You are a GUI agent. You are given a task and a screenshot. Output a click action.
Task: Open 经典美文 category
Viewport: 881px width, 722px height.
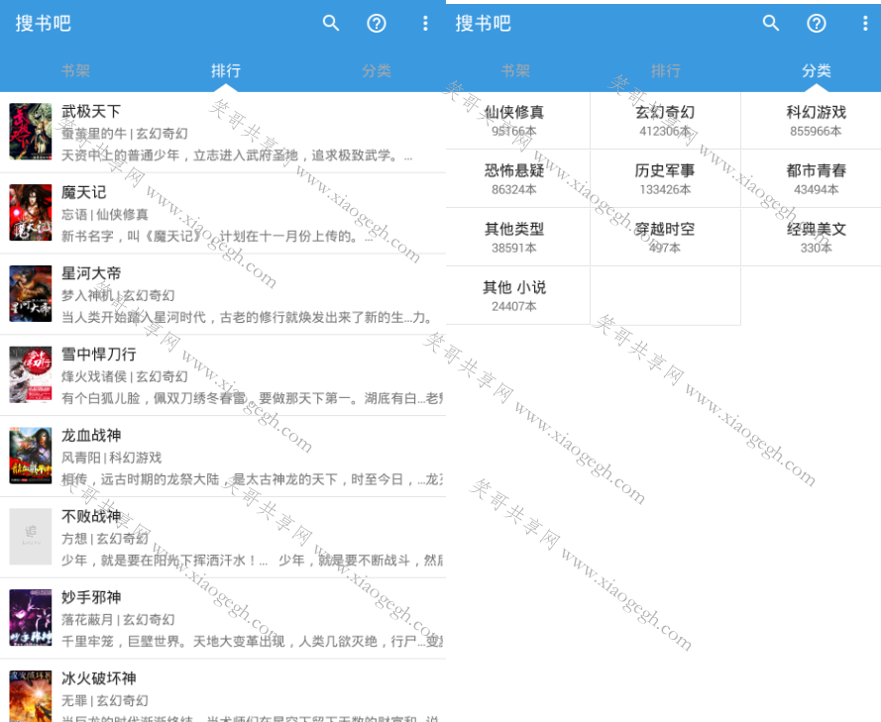point(812,237)
